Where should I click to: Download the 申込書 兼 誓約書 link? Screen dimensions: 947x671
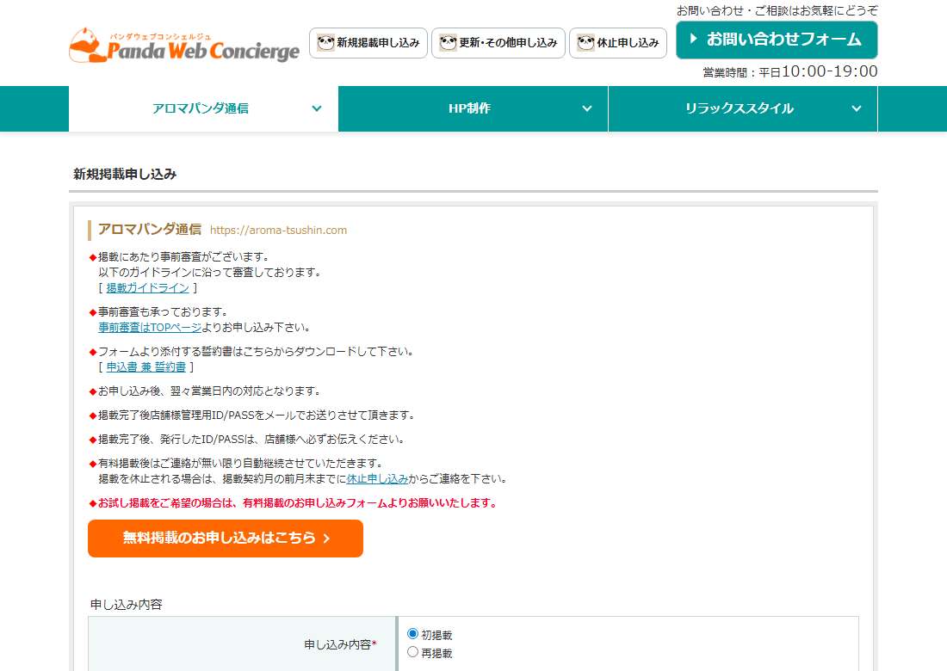(x=146, y=366)
